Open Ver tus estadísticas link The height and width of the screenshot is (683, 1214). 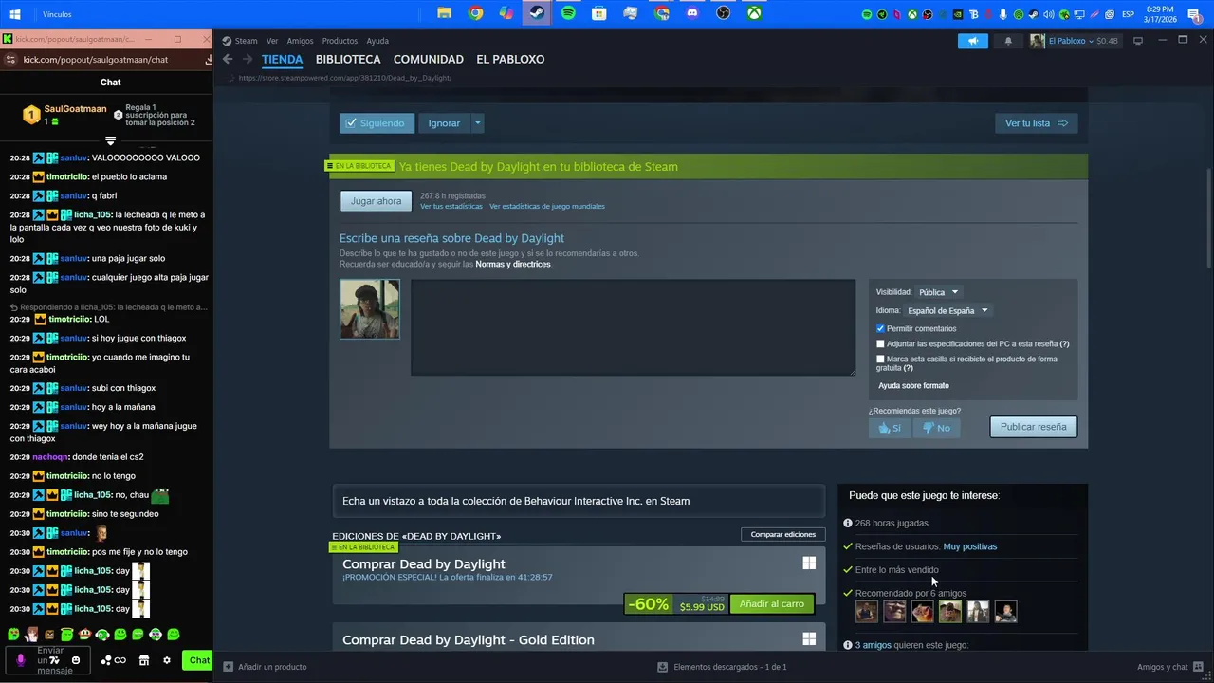[451, 206]
